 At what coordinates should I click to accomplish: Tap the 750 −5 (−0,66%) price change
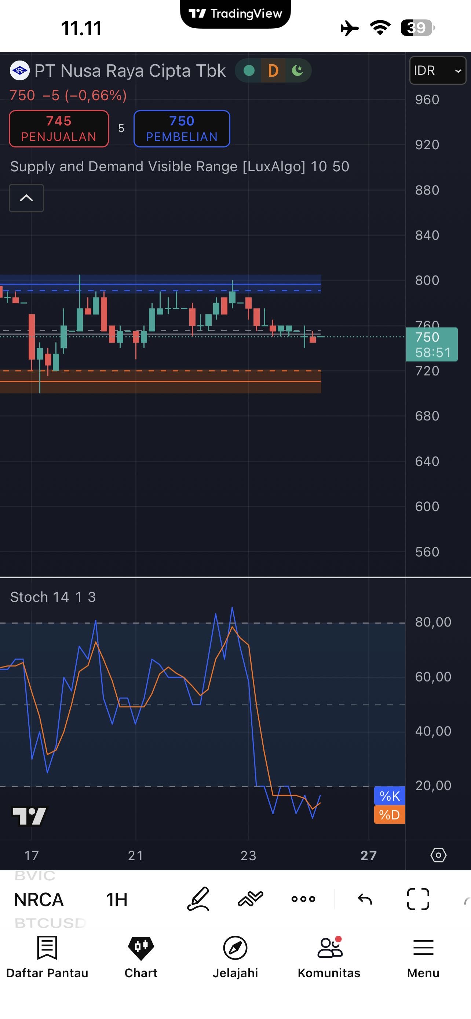point(68,95)
